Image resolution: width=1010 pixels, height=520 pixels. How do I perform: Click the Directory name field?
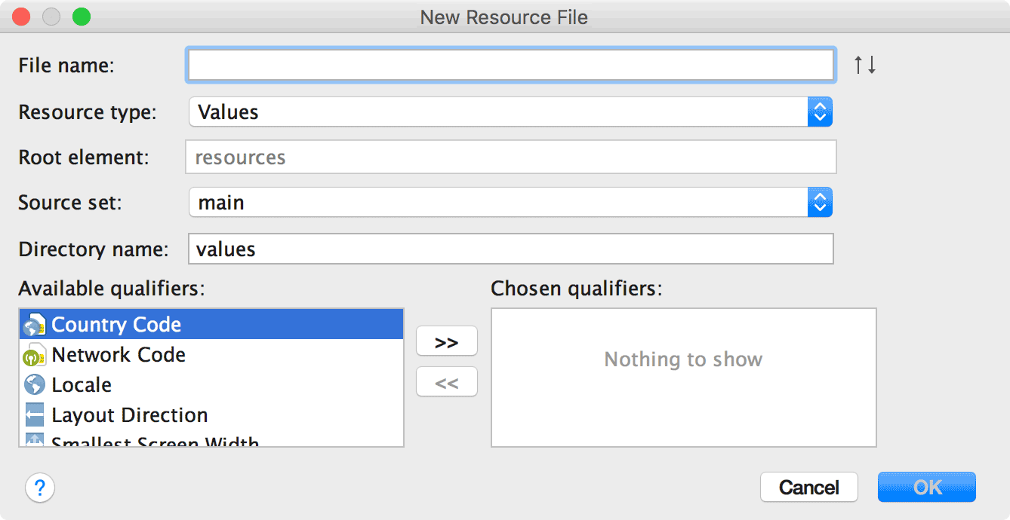510,249
